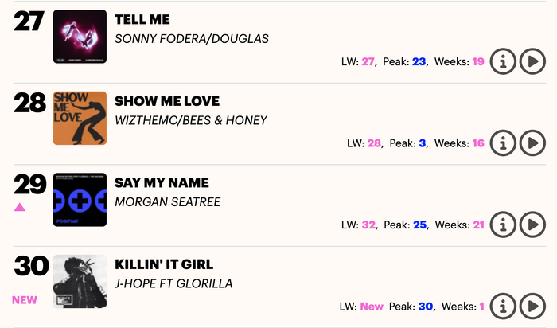Select artist Morgan Seatree
Image resolution: width=557 pixels, height=328 pixels.
[168, 202]
